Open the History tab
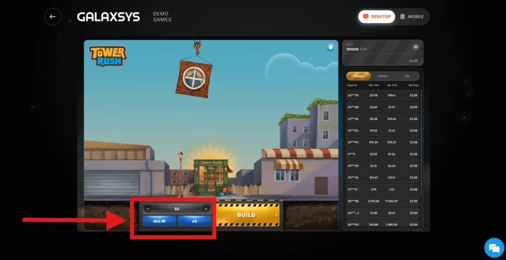 pyautogui.click(x=383, y=76)
